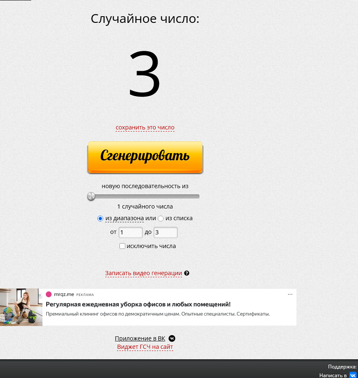This screenshot has height=378, width=358.
Task: Click the large generated number 3
Action: pos(144,74)
